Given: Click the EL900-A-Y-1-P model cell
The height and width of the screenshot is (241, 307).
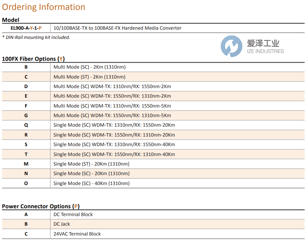Looking at the screenshot, I should pos(26,28).
